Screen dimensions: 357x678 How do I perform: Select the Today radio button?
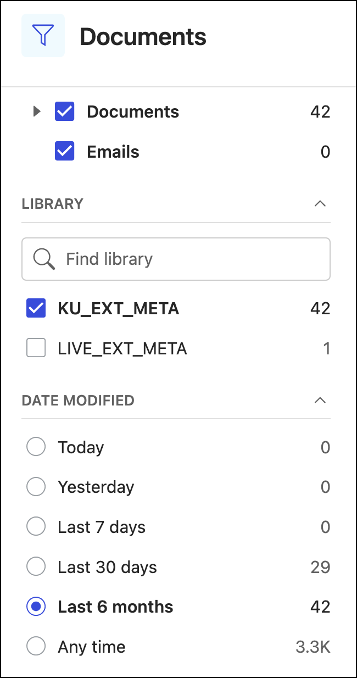click(x=36, y=447)
